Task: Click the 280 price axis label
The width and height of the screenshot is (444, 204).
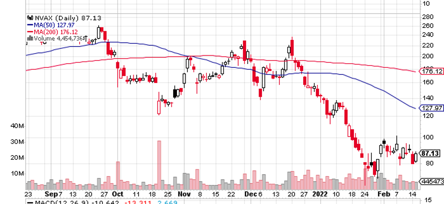Action: click(427, 17)
